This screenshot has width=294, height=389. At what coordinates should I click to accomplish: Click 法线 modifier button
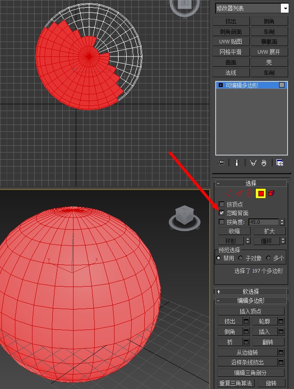(x=231, y=73)
